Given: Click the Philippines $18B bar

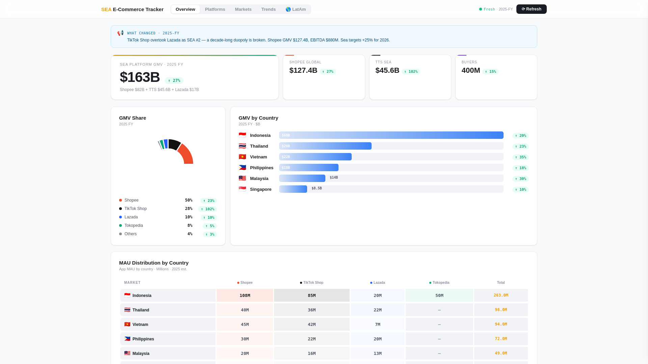Looking at the screenshot, I should coord(309,168).
